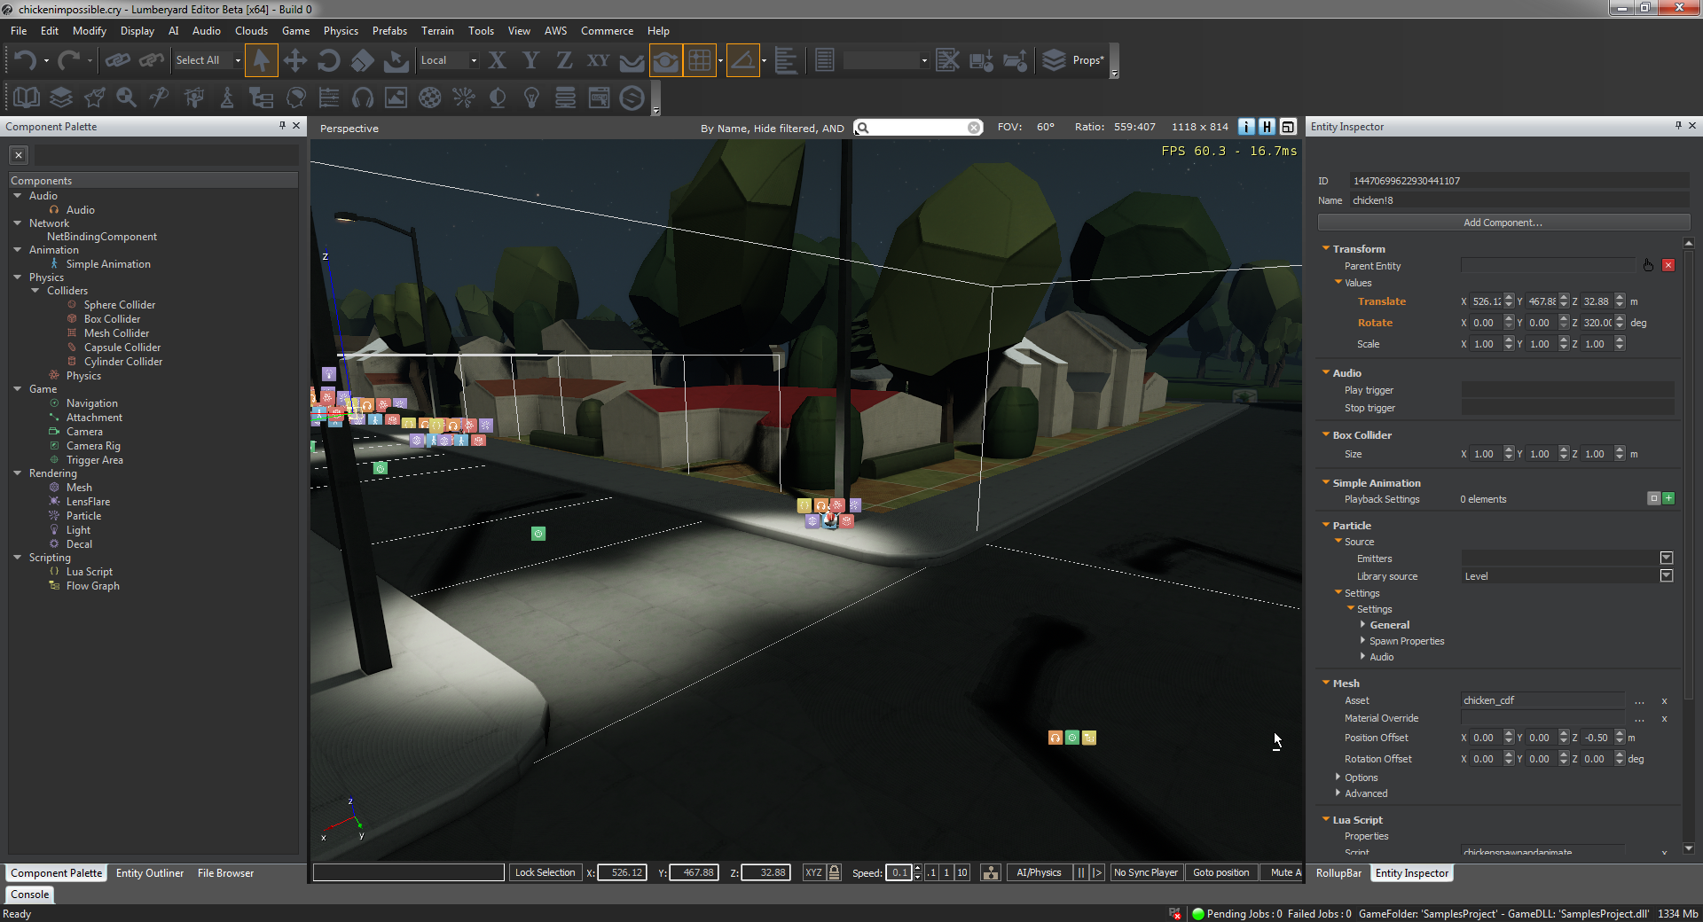
Task: Open the Audio Controls headphones icon
Action: click(362, 98)
